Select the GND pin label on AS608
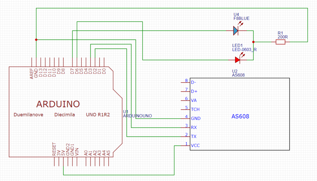The image size is (317, 181). tap(196, 118)
